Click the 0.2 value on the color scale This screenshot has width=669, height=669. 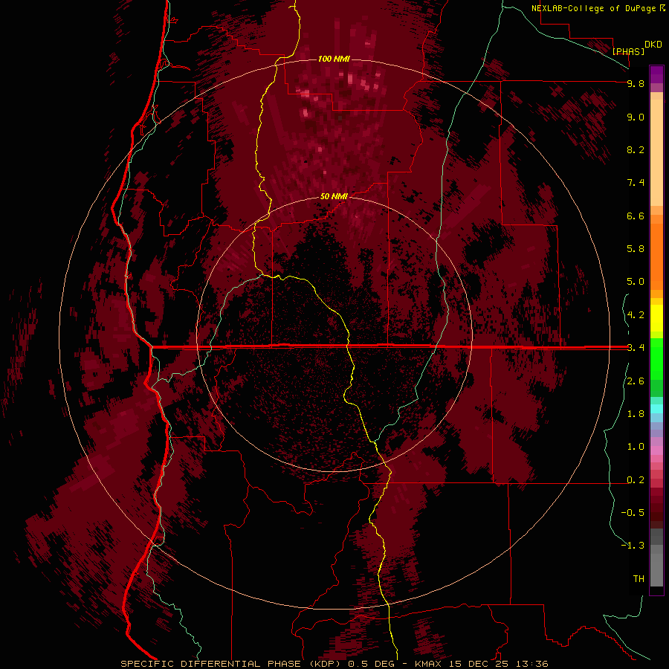636,480
